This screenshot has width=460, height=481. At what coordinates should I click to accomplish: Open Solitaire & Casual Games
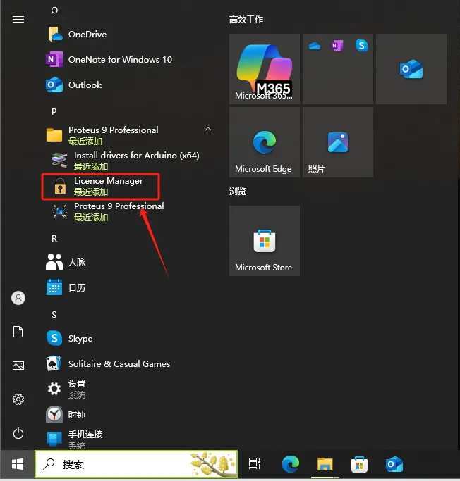point(128,364)
